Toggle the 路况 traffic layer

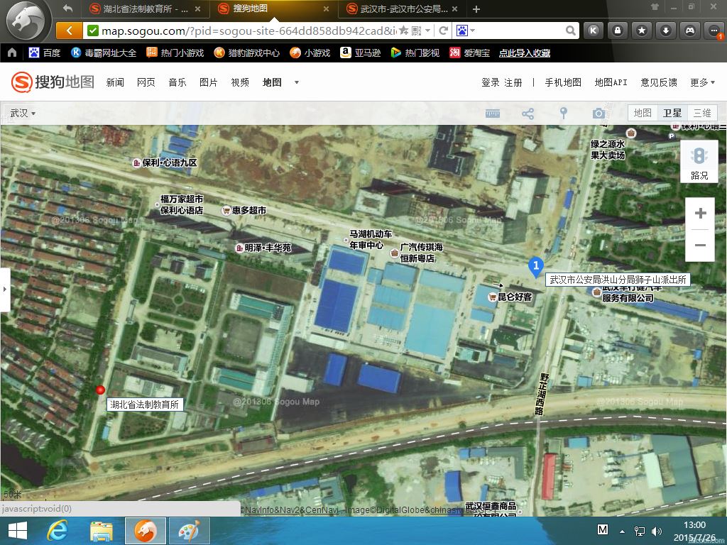tap(699, 163)
